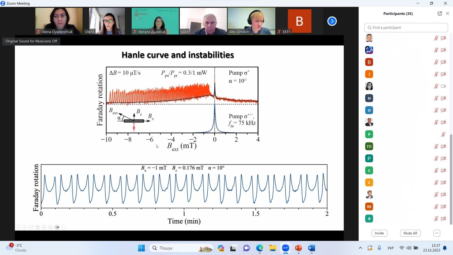
Task: Open more participant options menu
Action: [437, 233]
